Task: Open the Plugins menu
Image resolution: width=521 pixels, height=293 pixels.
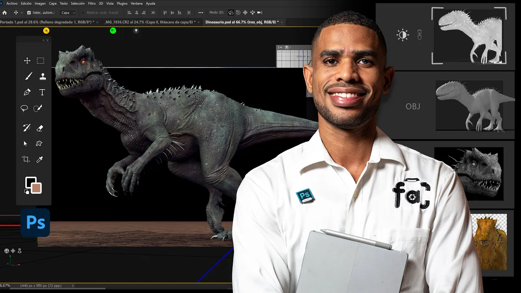Action: (122, 3)
